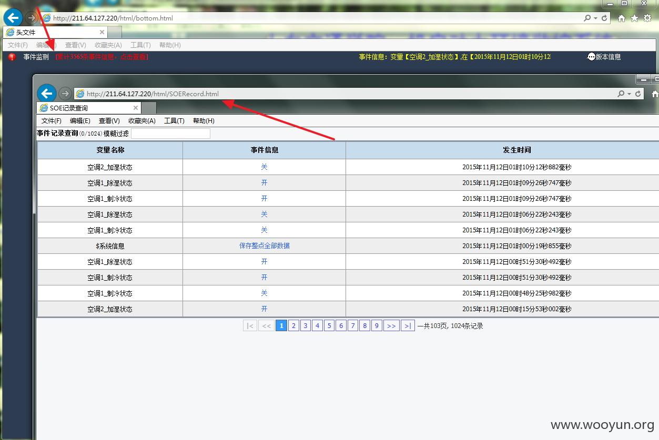Go back in the bottom.html browser window
This screenshot has height=440, width=659.
[x=13, y=17]
